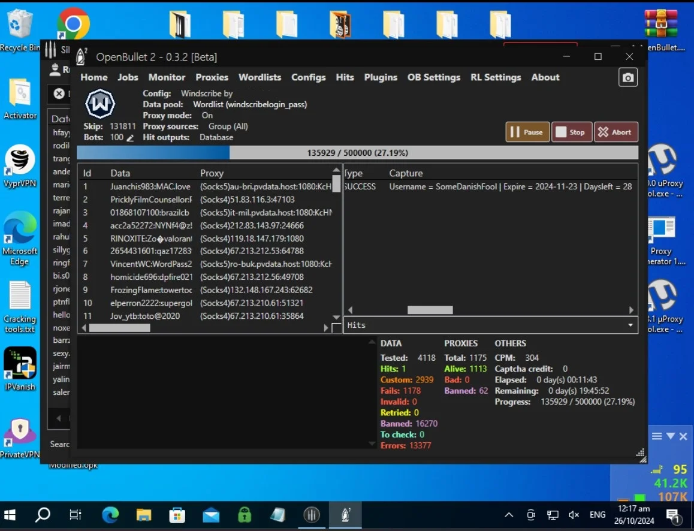
Task: Open the Home menu
Action: pos(94,77)
